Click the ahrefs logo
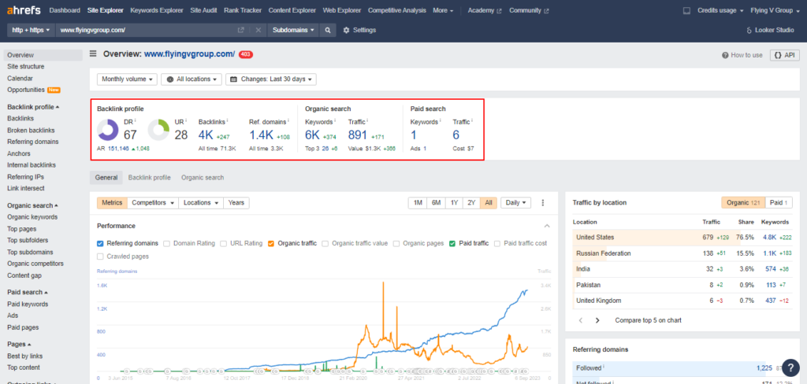Image resolution: width=807 pixels, height=384 pixels. 24,10
